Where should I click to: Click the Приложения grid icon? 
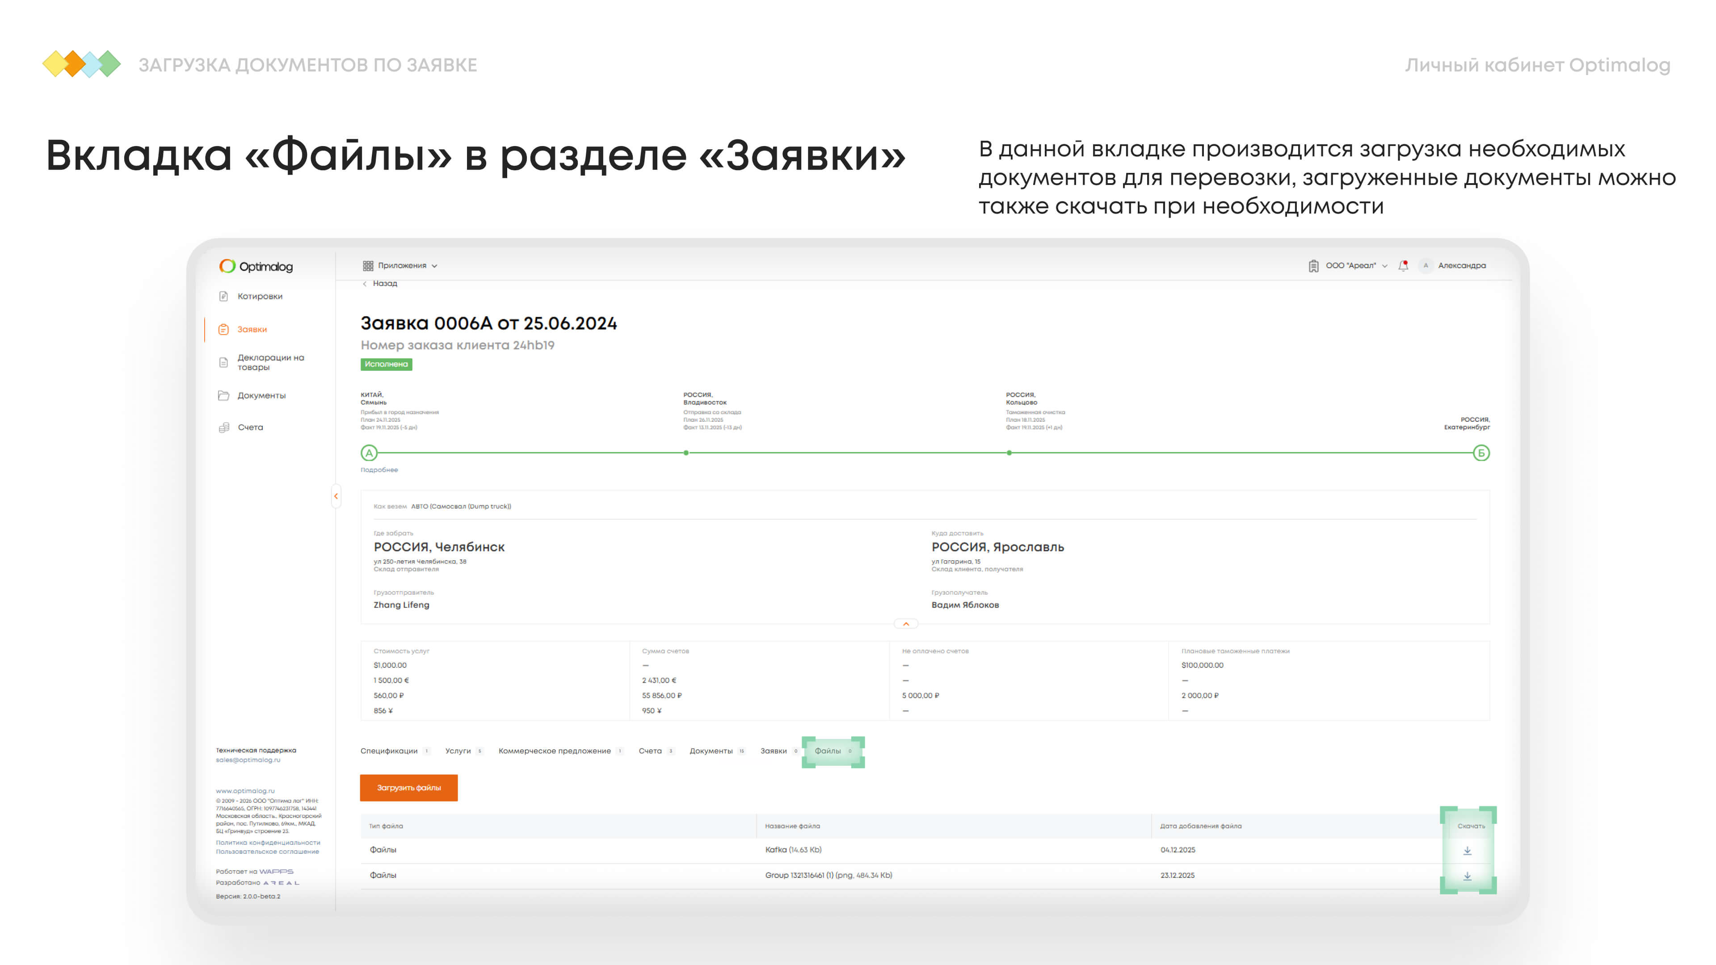(368, 266)
